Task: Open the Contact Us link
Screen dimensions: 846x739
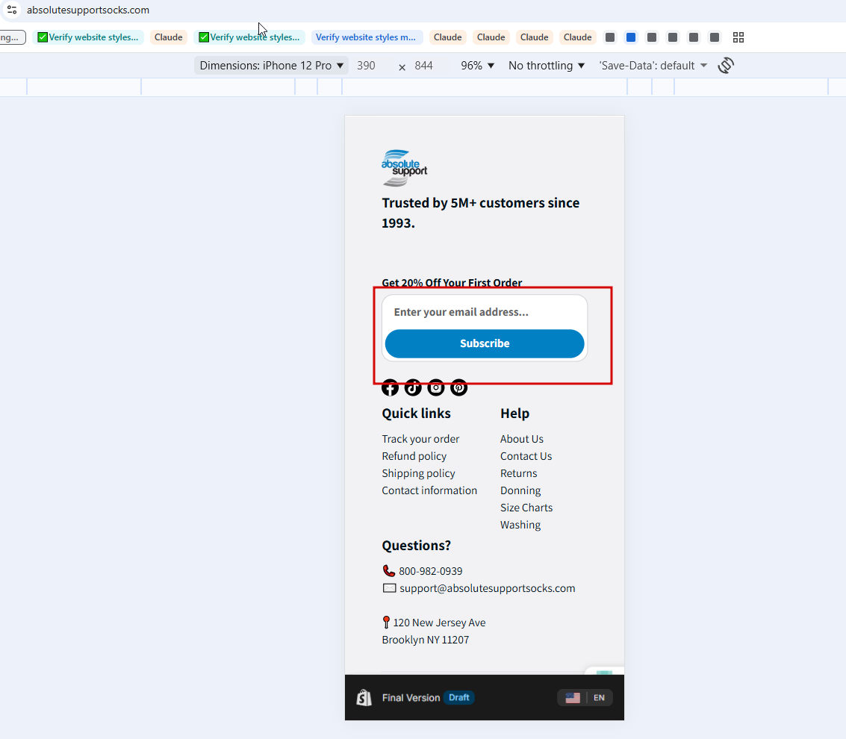Action: pyautogui.click(x=526, y=456)
